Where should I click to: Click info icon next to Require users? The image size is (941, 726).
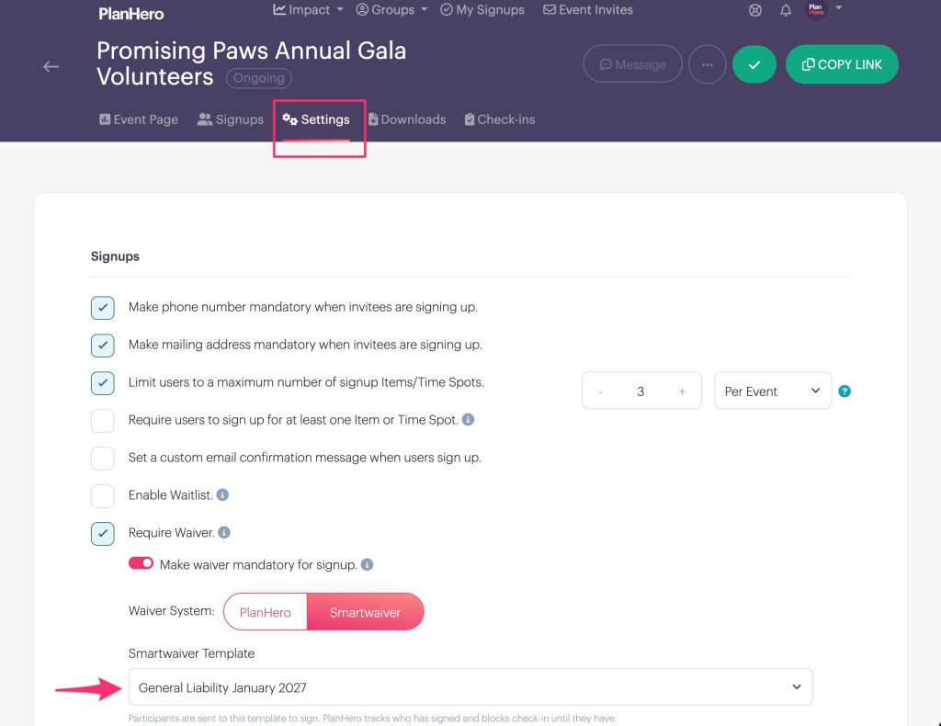(468, 419)
